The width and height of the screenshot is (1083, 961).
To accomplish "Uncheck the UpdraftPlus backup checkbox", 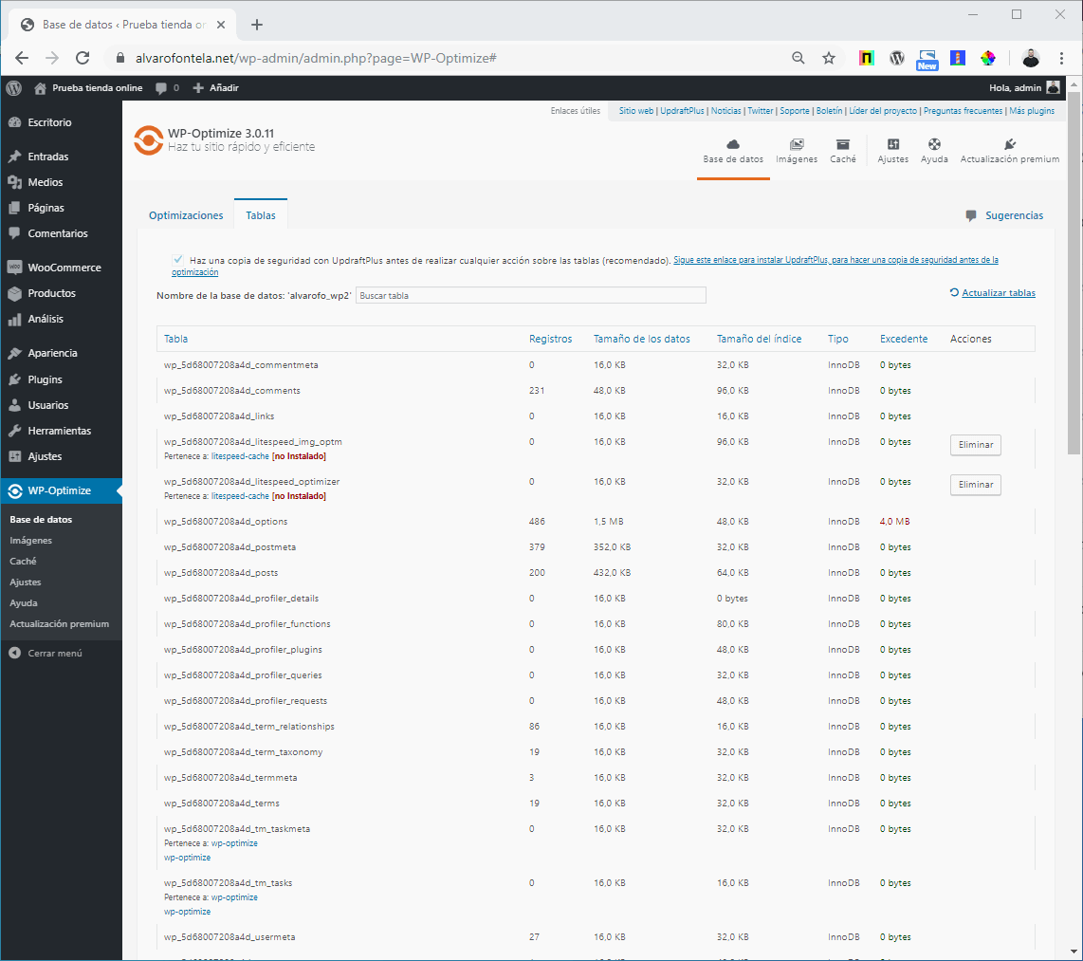I will pyautogui.click(x=177, y=258).
